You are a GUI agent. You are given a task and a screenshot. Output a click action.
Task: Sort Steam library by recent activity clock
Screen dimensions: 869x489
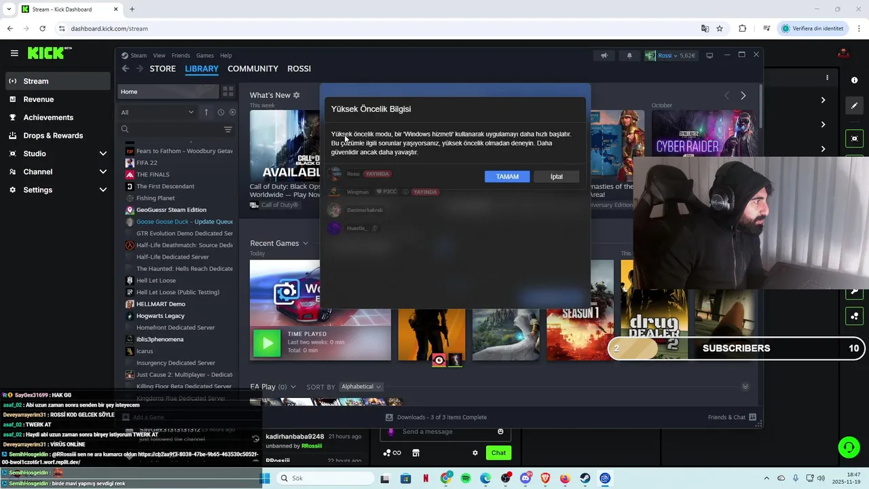tap(221, 112)
